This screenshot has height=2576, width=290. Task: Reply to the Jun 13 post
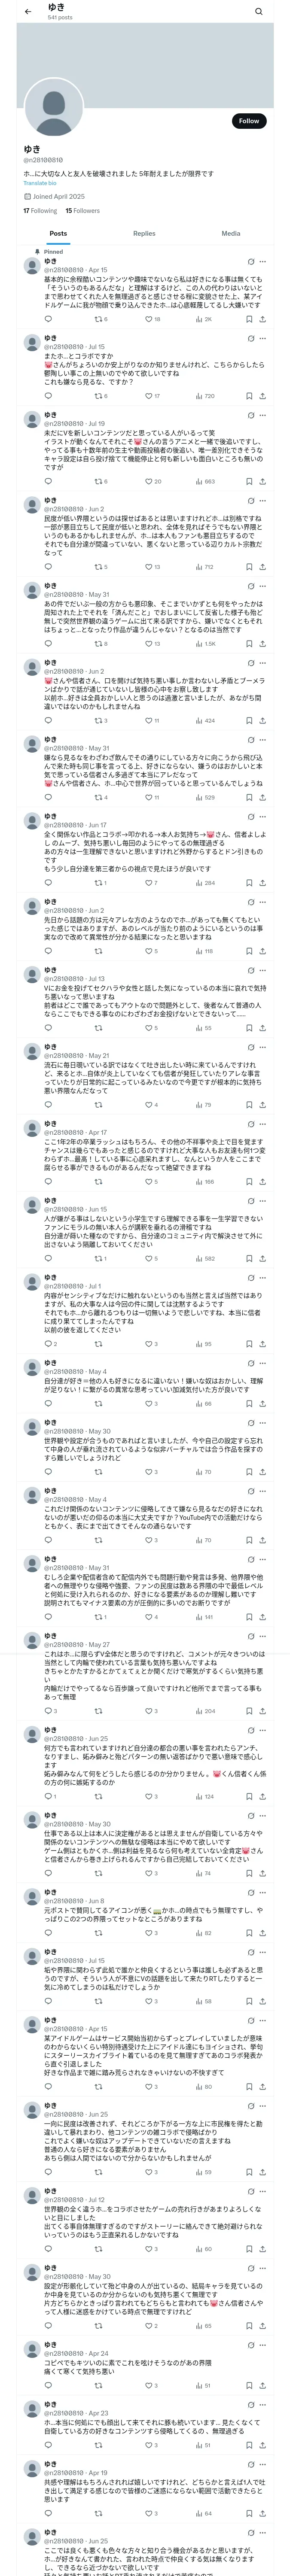[x=48, y=1027]
